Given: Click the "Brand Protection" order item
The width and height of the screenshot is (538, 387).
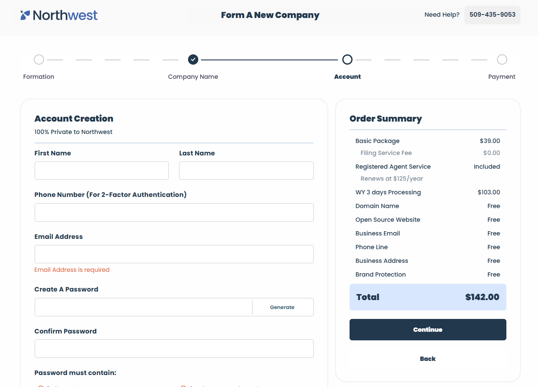Looking at the screenshot, I should 381,274.
